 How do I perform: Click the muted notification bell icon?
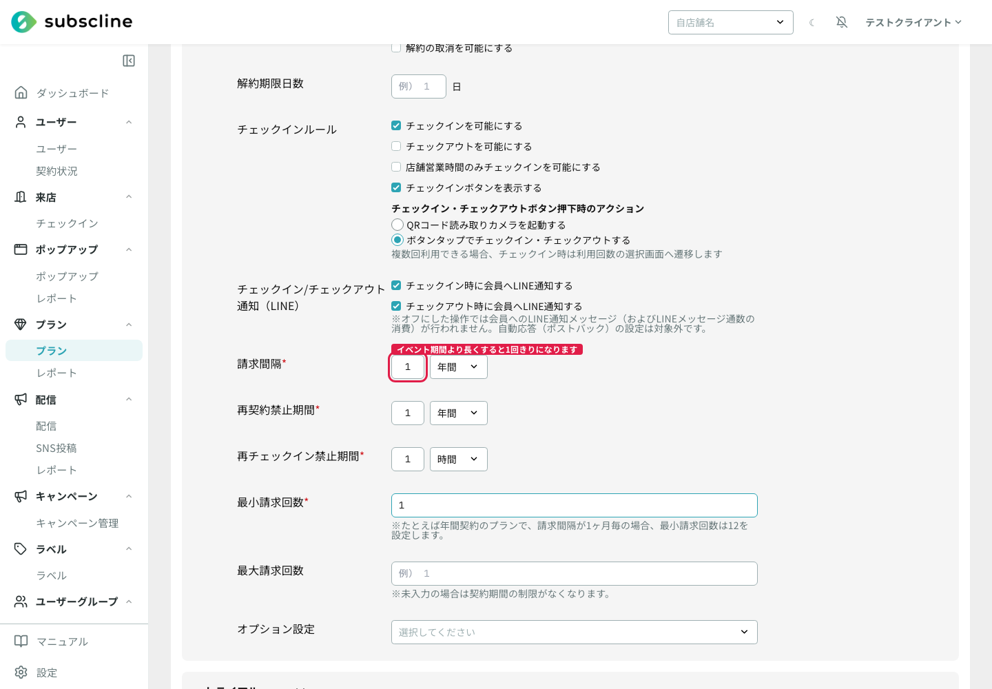tap(842, 22)
